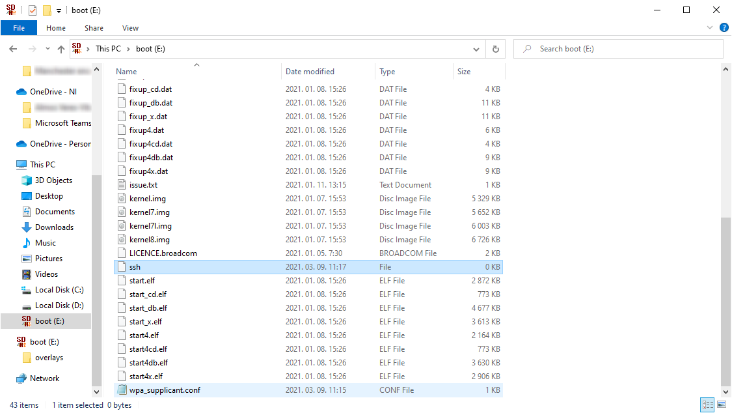Select Local Disk (D:) in the sidebar
Image resolution: width=732 pixels, height=413 pixels.
pos(59,306)
